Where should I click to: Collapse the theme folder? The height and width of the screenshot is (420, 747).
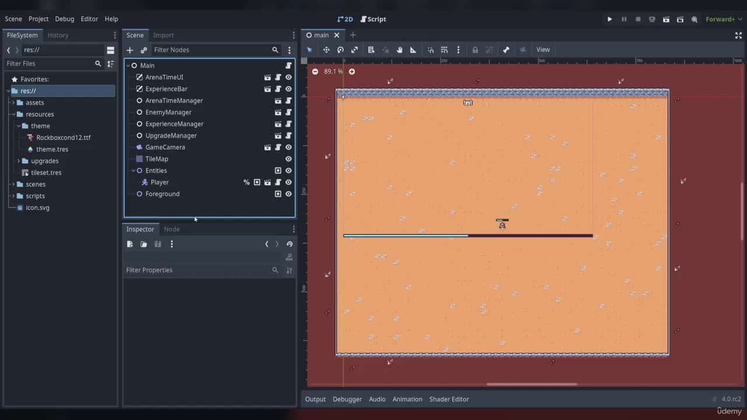pos(19,126)
